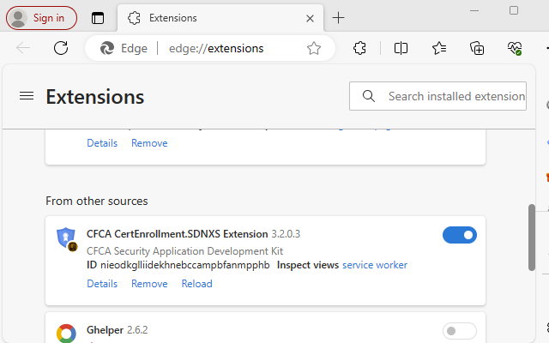Disable the CFCA CertEnrollment extension toggle
The image size is (549, 343).
click(x=460, y=235)
